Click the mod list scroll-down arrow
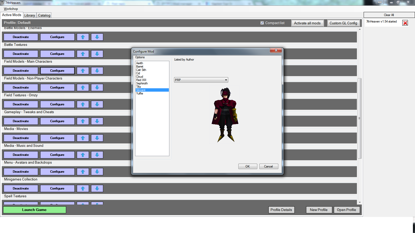415x233 pixels. click(359, 202)
